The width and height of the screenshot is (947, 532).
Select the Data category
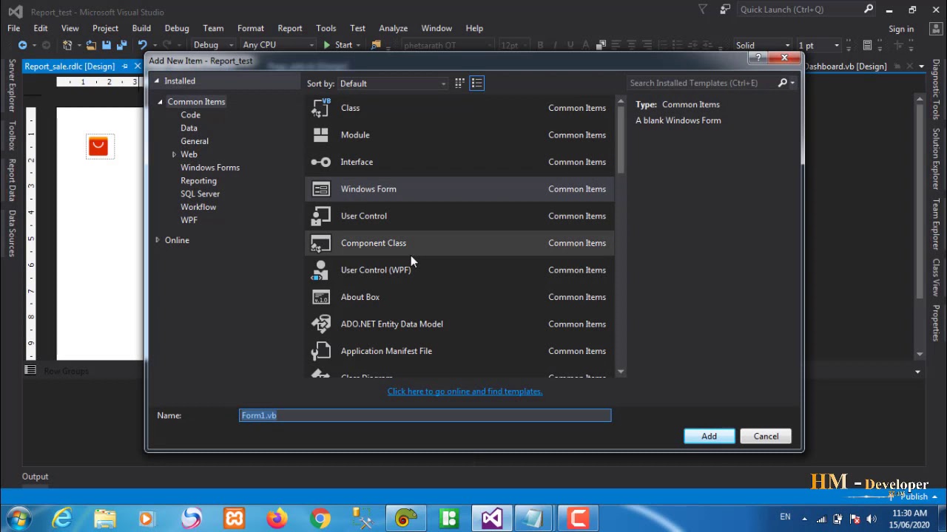(189, 129)
